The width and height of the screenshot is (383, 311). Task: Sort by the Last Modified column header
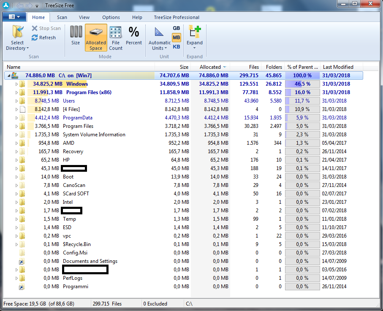342,67
